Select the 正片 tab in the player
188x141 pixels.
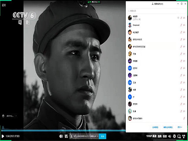pos(4,5)
